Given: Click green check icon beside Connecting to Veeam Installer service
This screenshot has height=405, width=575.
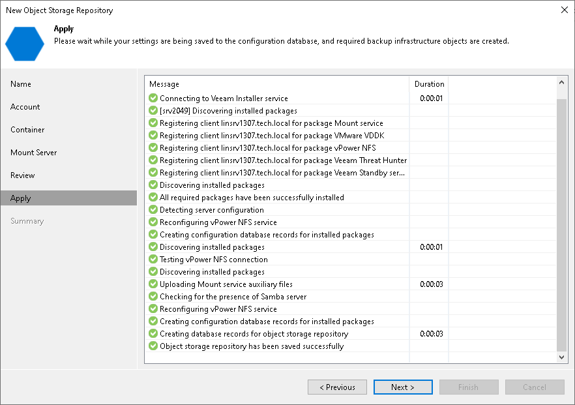Looking at the screenshot, I should click(x=153, y=98).
